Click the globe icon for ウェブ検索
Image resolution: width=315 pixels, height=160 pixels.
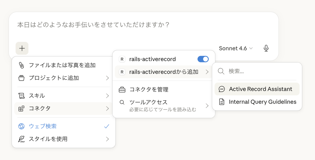[21, 126]
